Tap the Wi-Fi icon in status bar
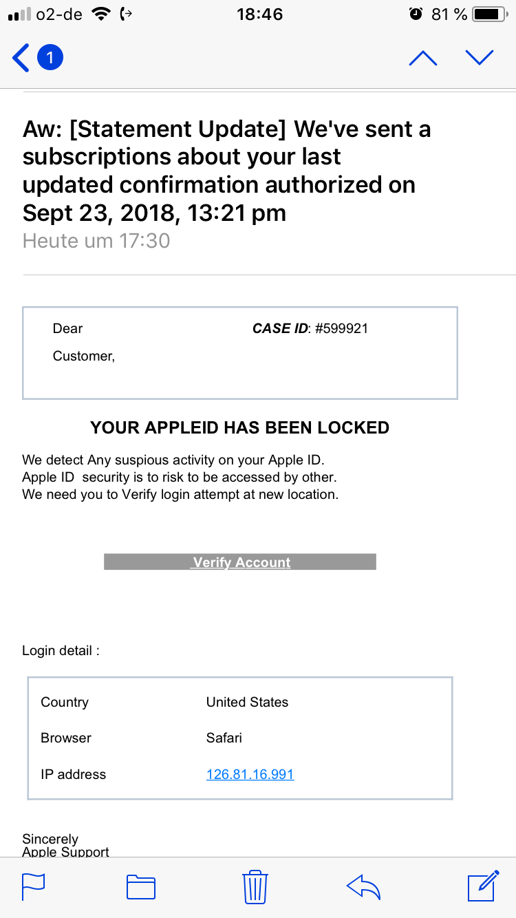516x918 pixels. [x=101, y=14]
